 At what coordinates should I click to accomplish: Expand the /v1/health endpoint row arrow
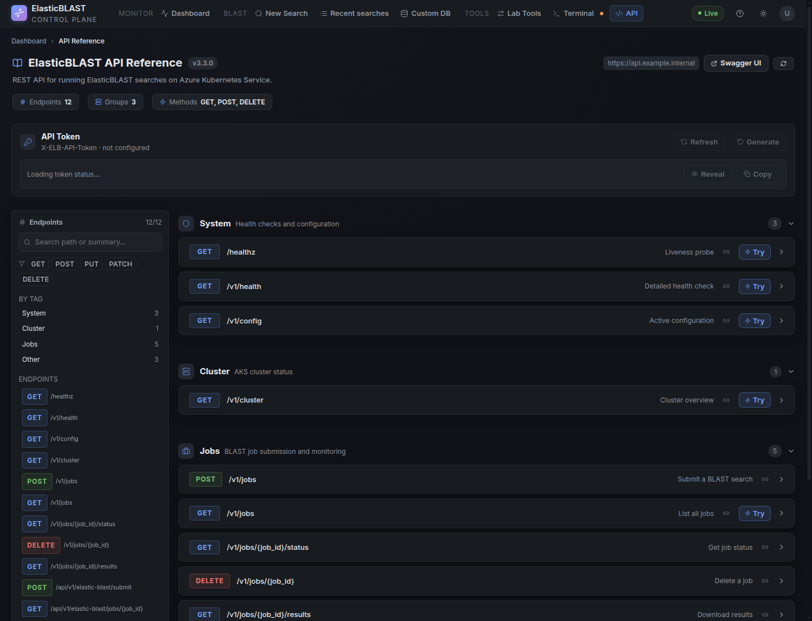coord(782,287)
